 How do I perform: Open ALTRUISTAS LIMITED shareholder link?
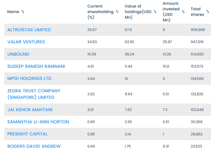click(x=29, y=30)
